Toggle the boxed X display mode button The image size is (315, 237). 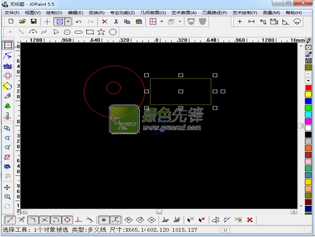tap(60, 22)
